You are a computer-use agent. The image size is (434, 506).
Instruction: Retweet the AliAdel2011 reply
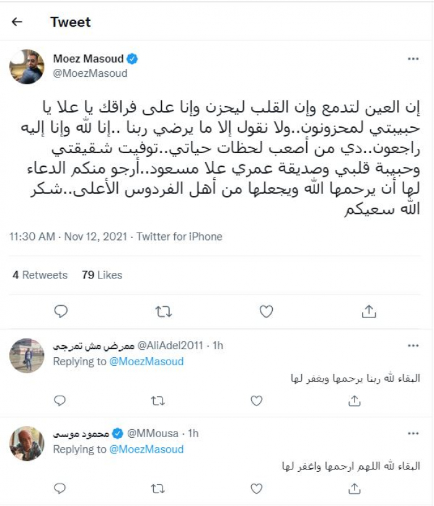pyautogui.click(x=158, y=401)
